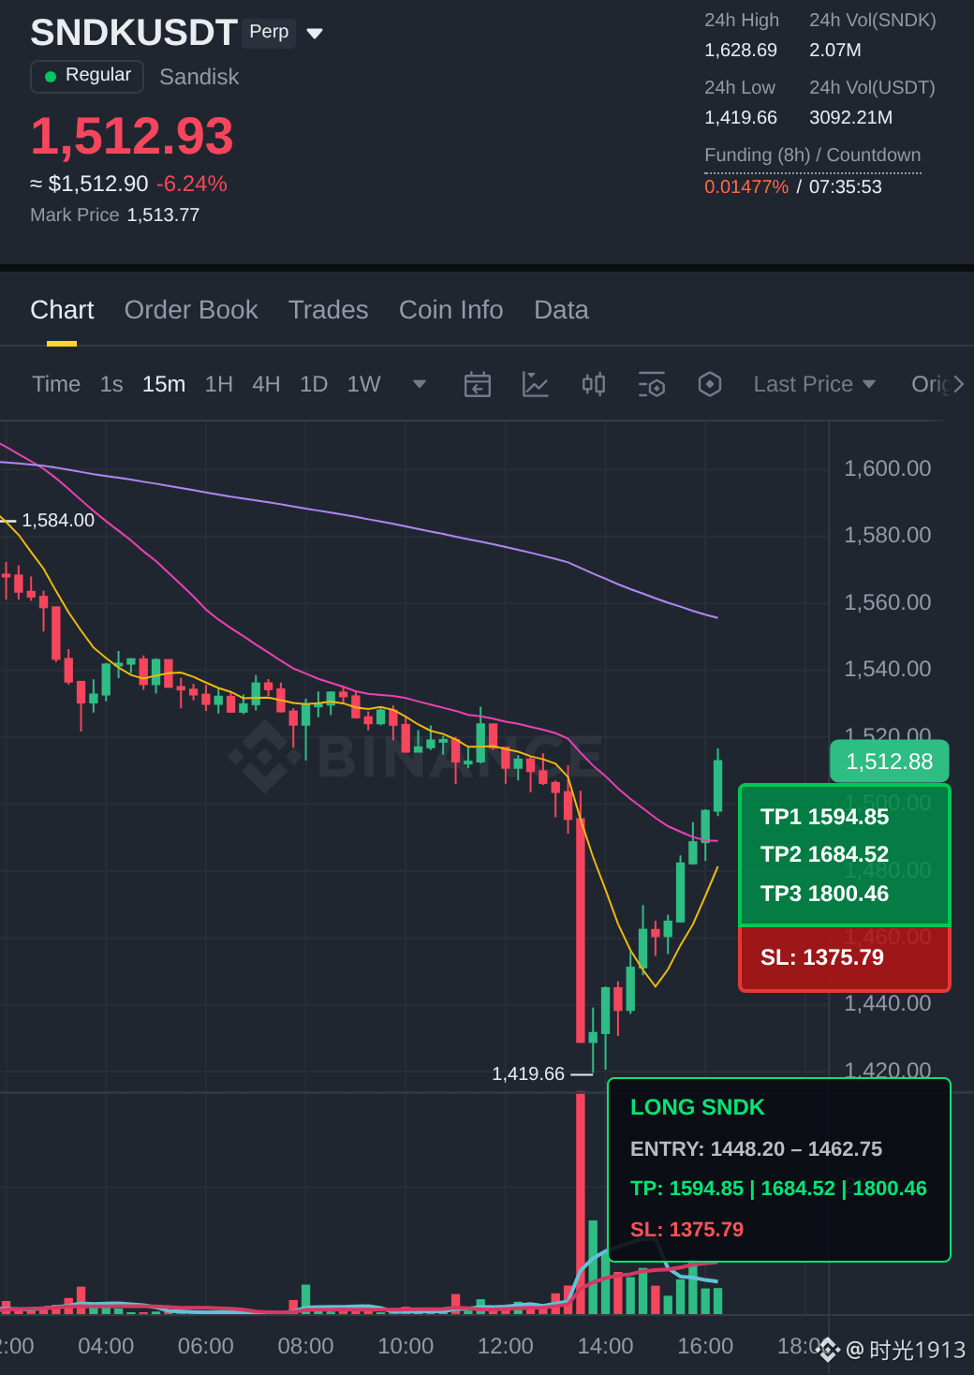
Task: Open the candlestick chart style icon
Action: coord(594,384)
